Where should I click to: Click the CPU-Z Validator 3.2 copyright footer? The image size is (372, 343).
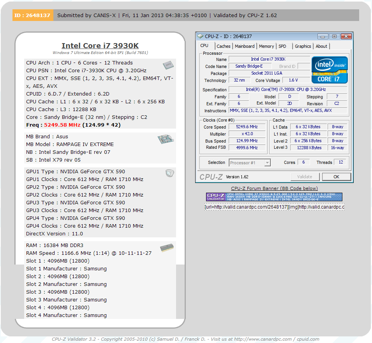click(x=185, y=339)
